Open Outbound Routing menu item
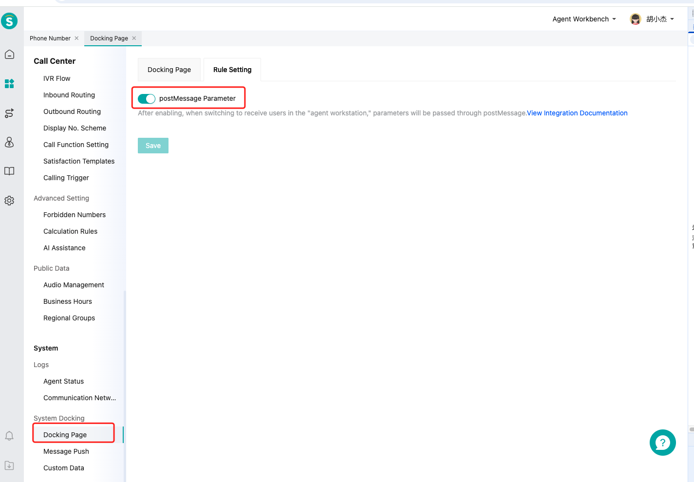The image size is (694, 482). [x=72, y=111]
